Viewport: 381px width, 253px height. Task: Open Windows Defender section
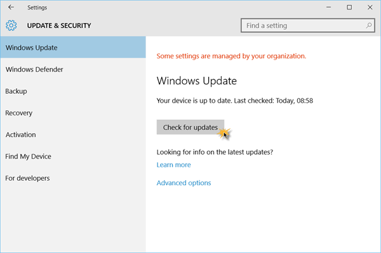click(x=73, y=69)
